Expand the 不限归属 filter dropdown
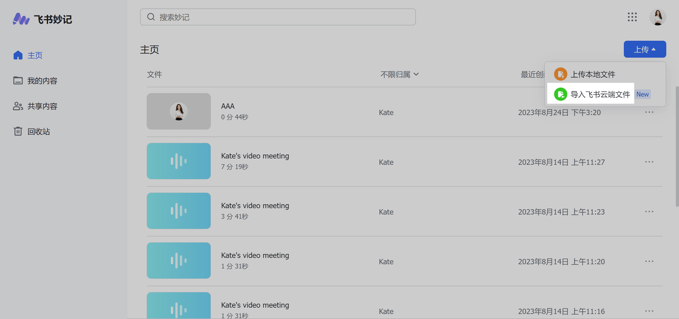Image resolution: width=679 pixels, height=319 pixels. [x=399, y=75]
